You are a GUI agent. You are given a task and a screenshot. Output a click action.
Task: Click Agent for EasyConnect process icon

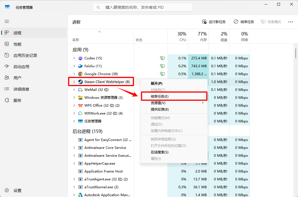(x=80, y=140)
